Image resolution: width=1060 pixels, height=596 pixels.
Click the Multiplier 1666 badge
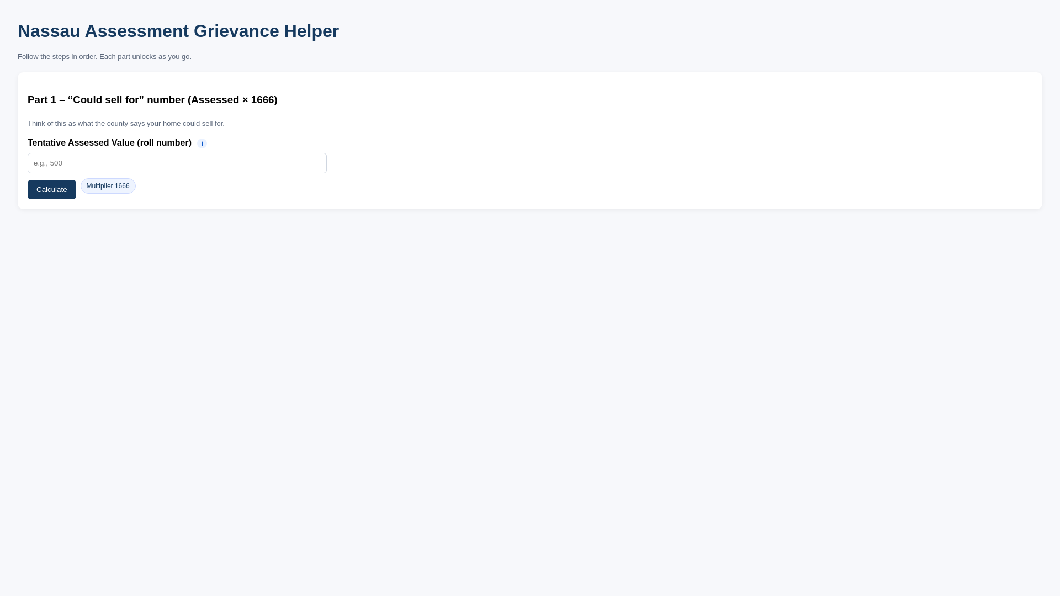point(108,186)
